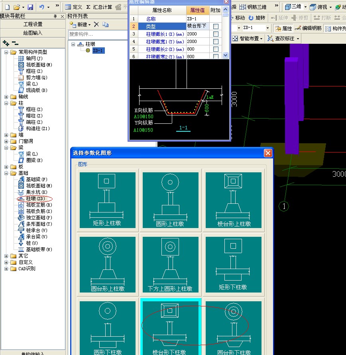Choose the 圆台形上柱墩 shape thumbnail
The width and height of the screenshot is (346, 355).
point(108,265)
